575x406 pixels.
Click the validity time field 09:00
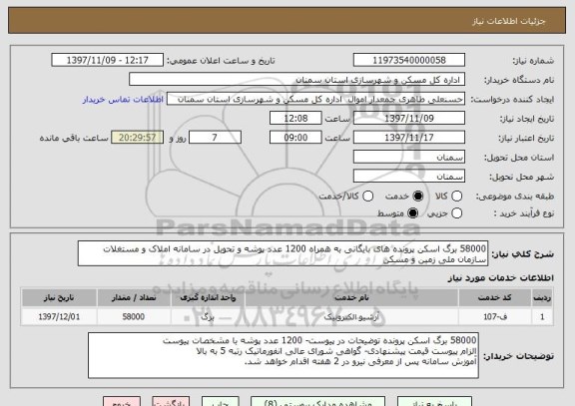click(x=295, y=138)
